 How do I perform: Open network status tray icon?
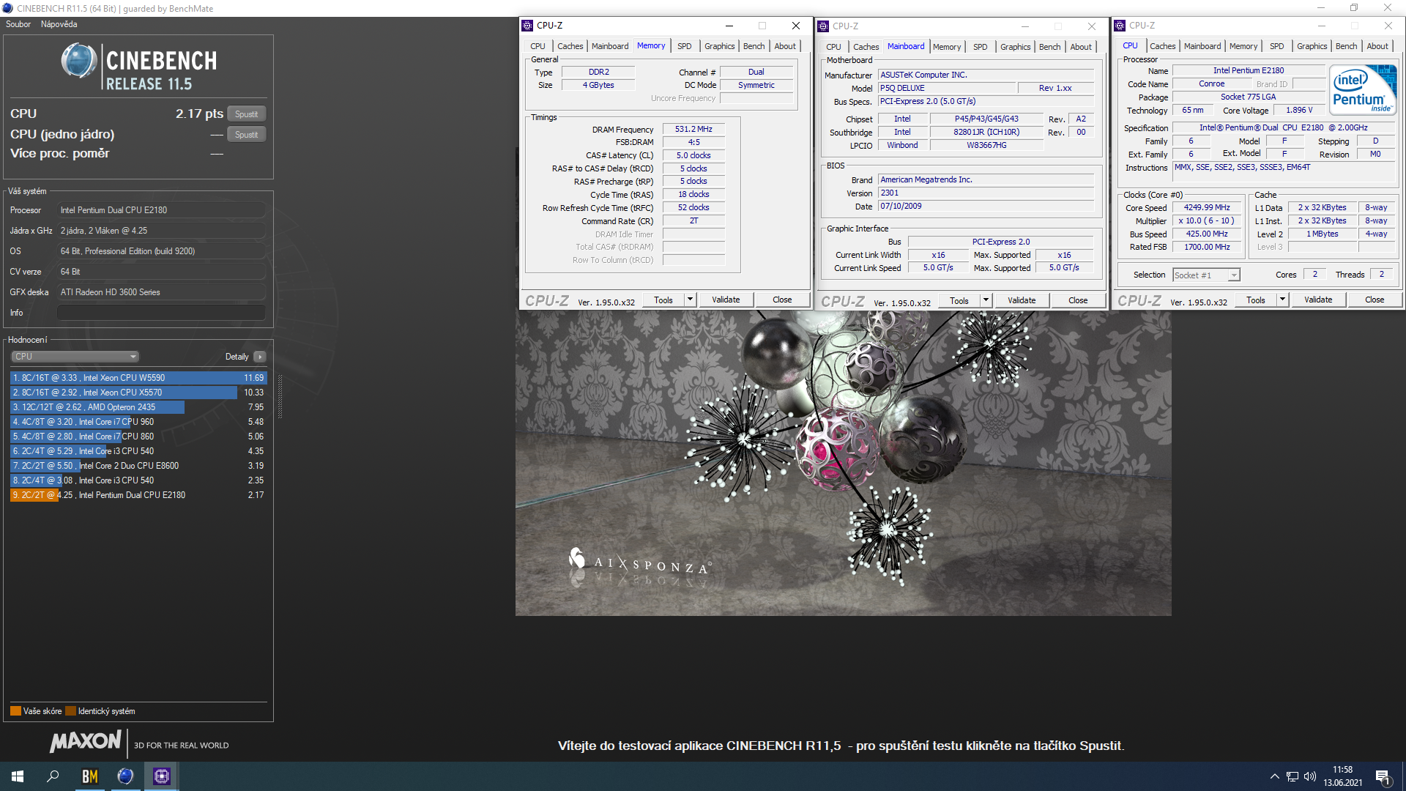pyautogui.click(x=1292, y=776)
